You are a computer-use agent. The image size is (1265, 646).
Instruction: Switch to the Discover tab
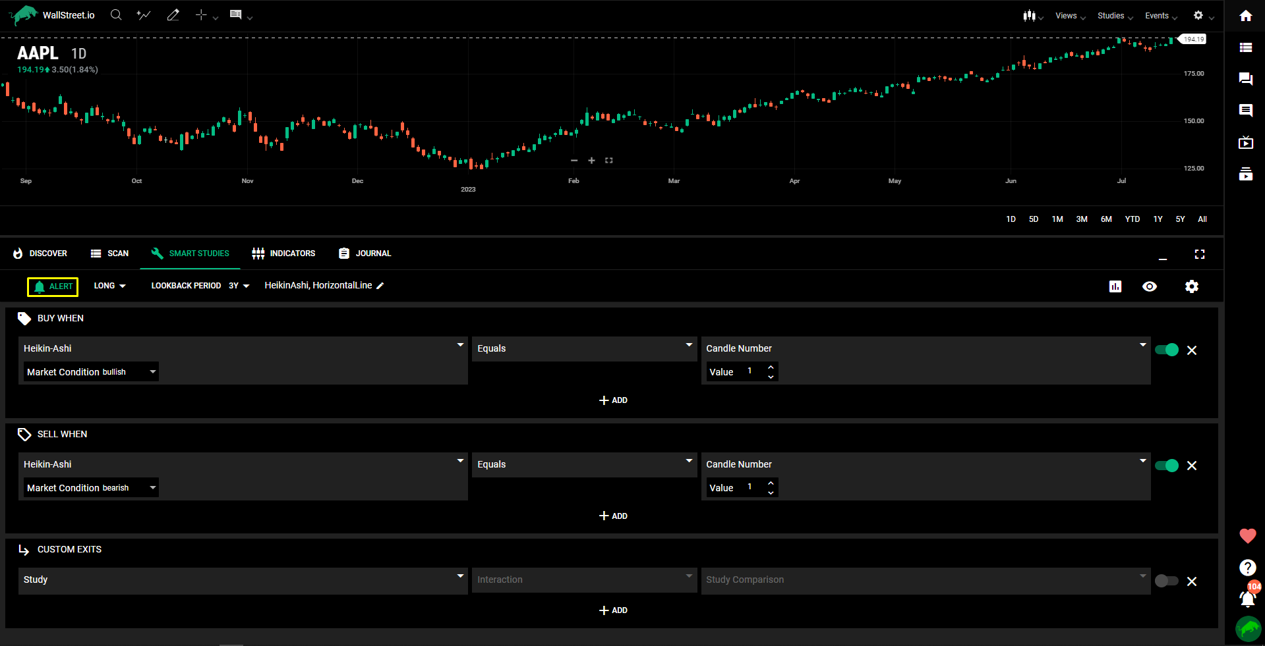pyautogui.click(x=40, y=254)
